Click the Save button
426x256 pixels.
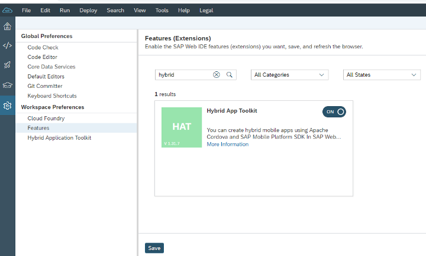point(154,248)
